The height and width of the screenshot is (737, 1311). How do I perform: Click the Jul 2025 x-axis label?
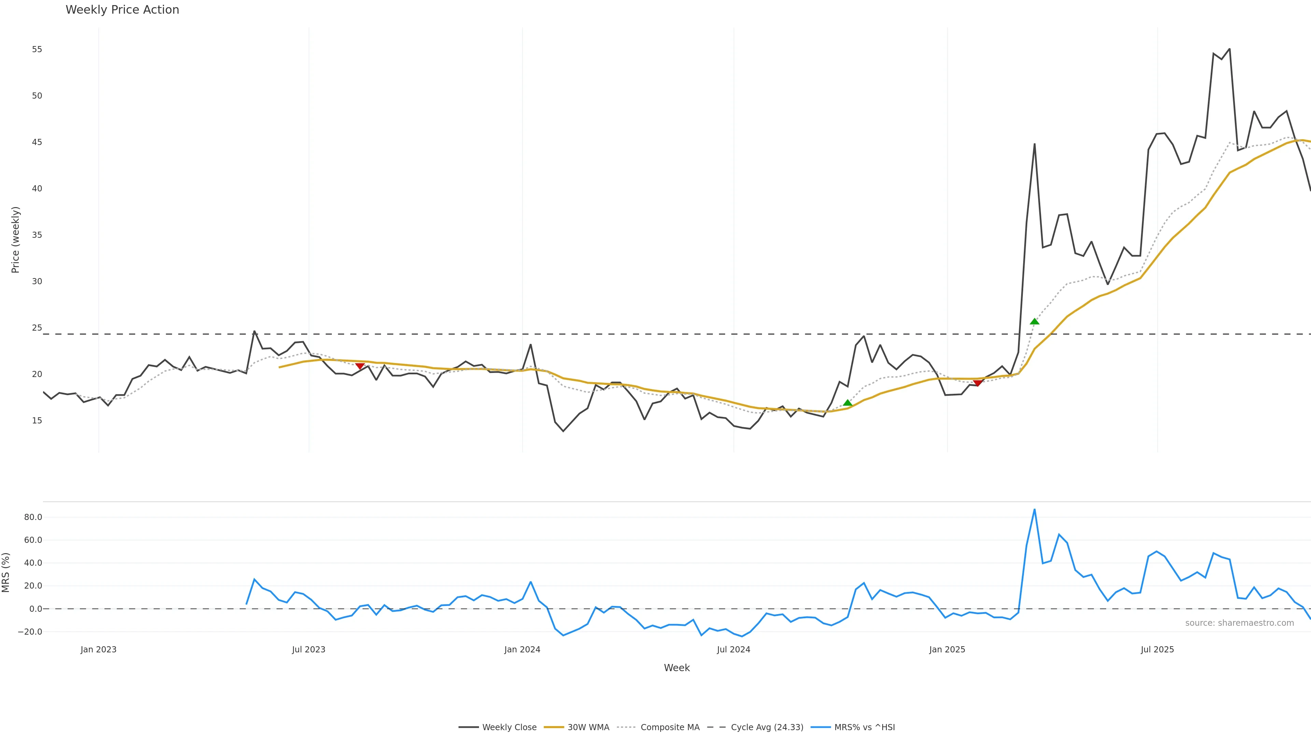(x=1157, y=650)
